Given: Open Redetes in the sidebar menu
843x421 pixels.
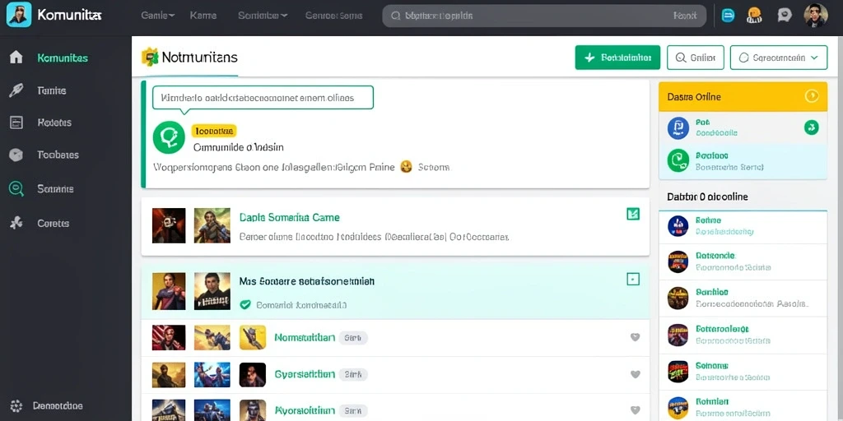Looking at the screenshot, I should coord(54,123).
